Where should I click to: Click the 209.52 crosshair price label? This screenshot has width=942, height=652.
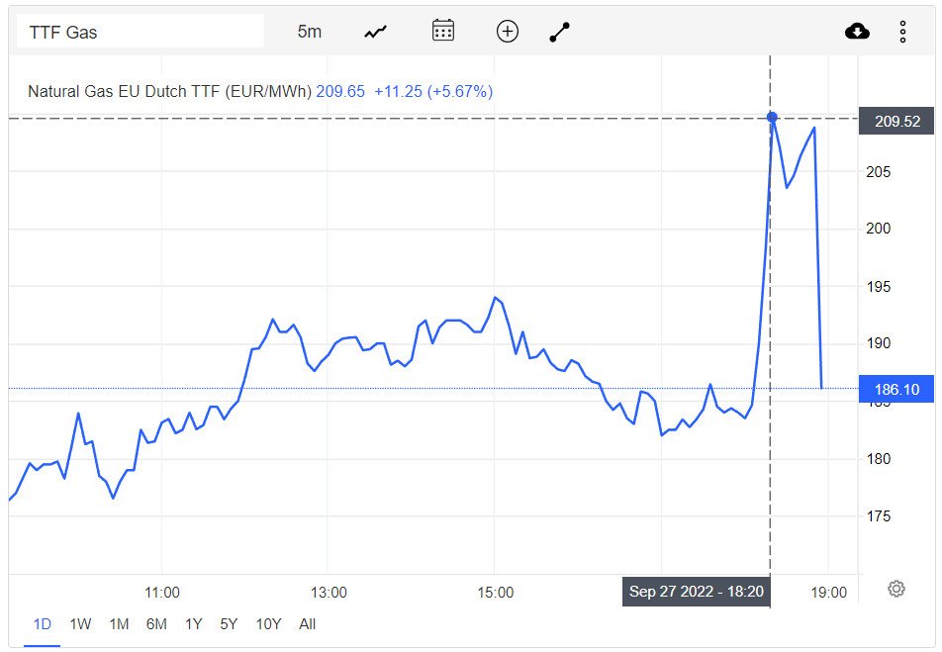click(x=896, y=122)
